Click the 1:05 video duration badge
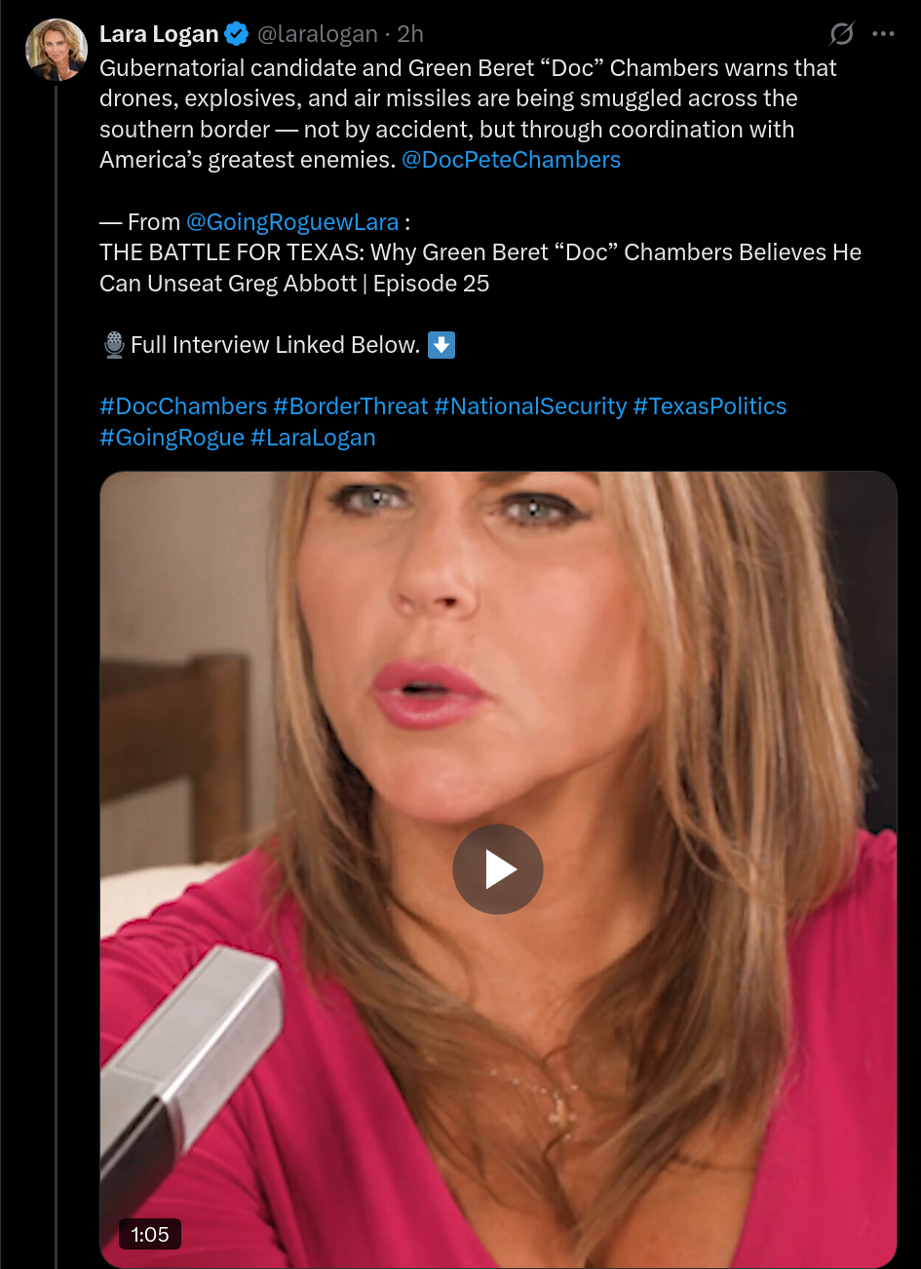The width and height of the screenshot is (921, 1269). 150,1235
